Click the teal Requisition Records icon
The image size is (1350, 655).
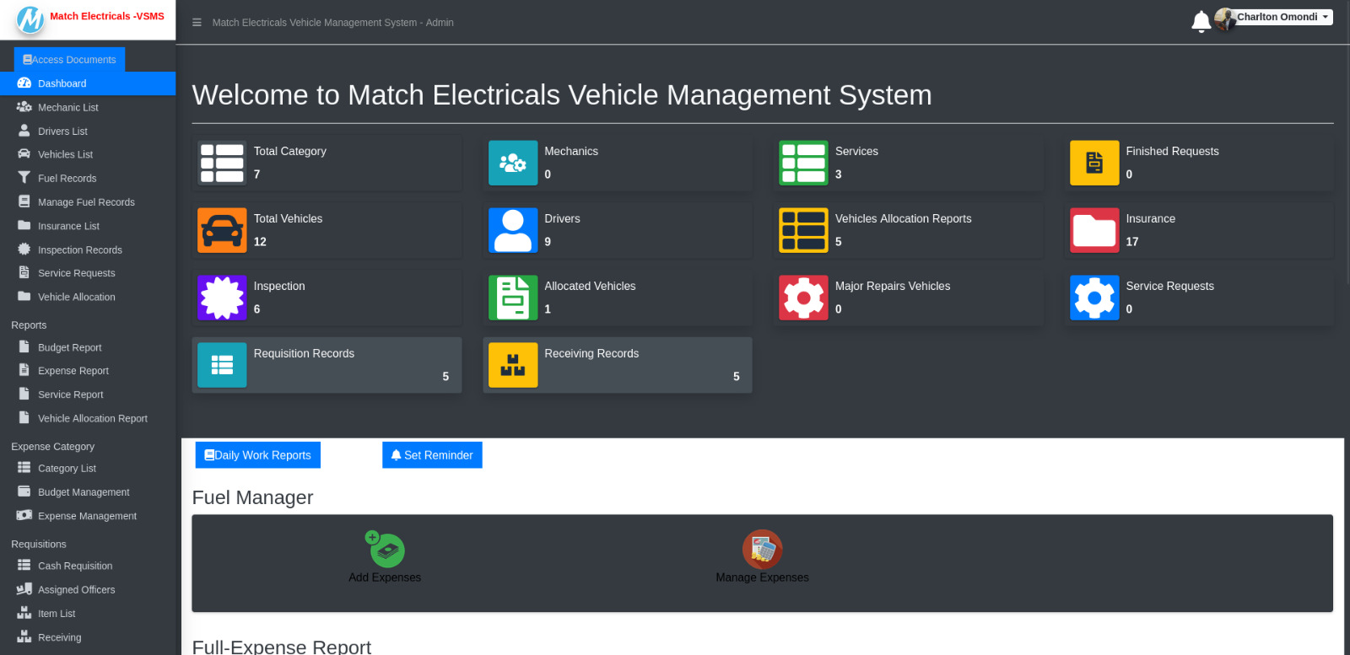tap(222, 365)
